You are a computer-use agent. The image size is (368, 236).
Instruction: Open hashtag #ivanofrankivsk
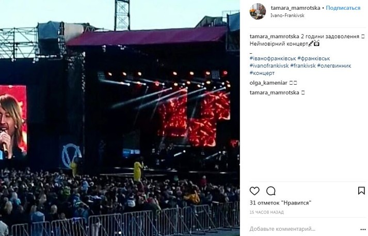point(269,66)
